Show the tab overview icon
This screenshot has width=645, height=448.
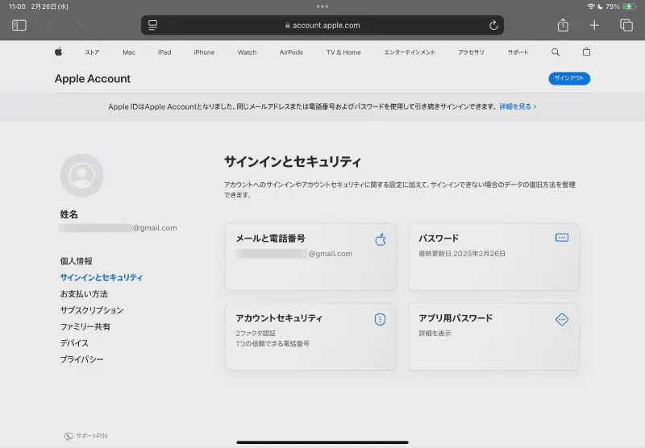pos(626,25)
